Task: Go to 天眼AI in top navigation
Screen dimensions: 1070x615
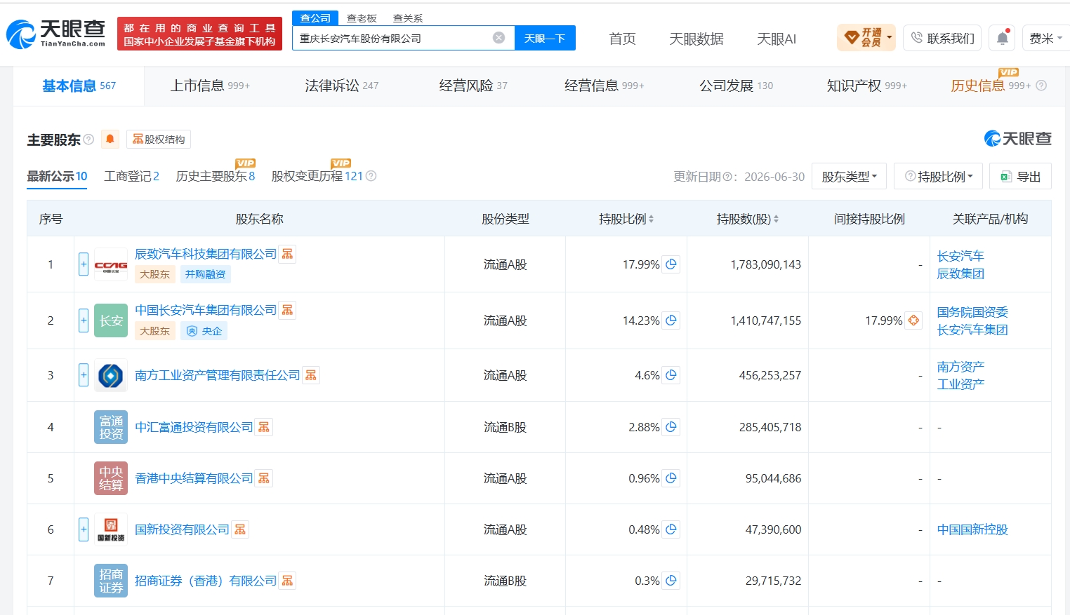Action: pyautogui.click(x=777, y=39)
